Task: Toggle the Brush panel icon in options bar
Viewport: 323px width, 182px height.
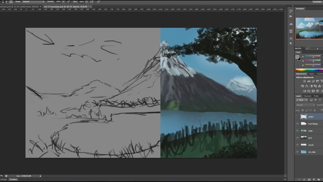Action: 11,2
